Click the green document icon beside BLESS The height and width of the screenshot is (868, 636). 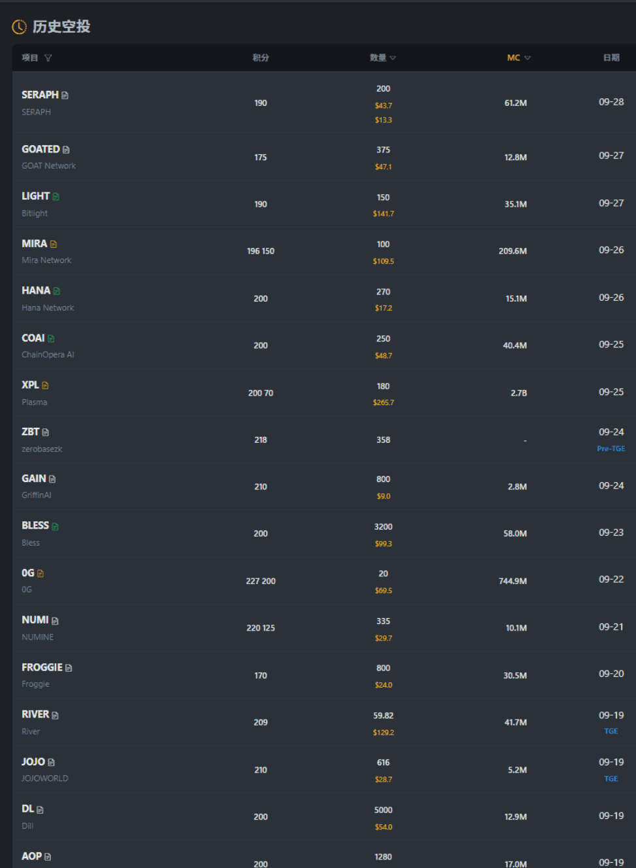pyautogui.click(x=55, y=527)
